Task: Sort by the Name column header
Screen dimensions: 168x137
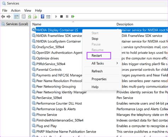Action: pos(37,24)
